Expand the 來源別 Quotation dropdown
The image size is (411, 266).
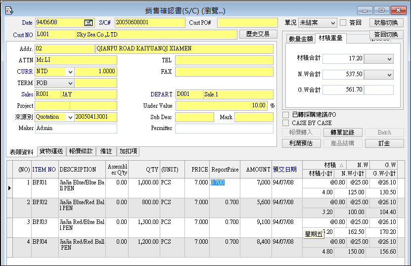tap(70, 117)
